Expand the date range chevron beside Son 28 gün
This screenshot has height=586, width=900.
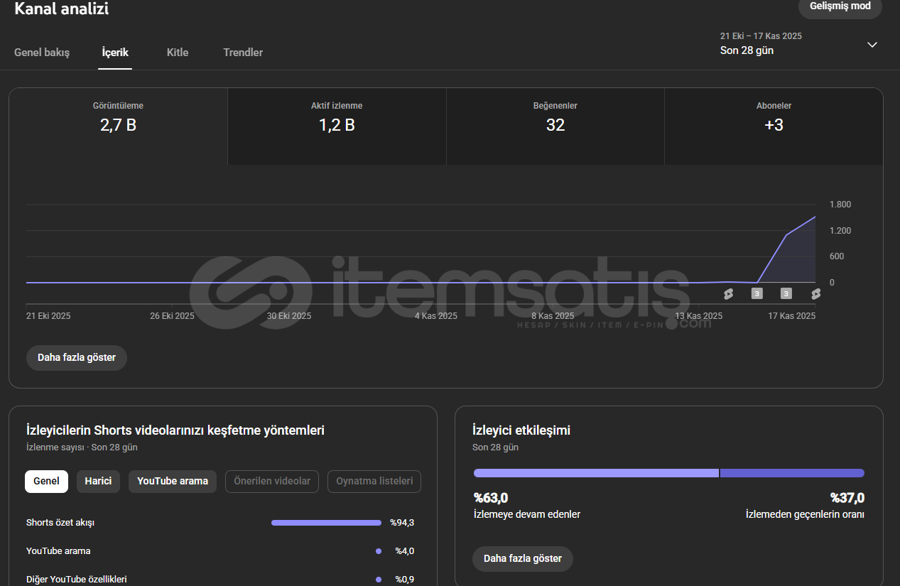pos(872,45)
